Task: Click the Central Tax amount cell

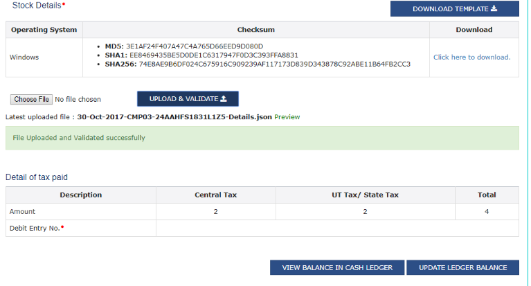Action: pos(216,212)
